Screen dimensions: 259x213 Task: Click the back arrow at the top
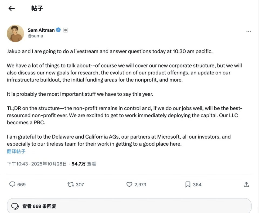(x=11, y=8)
